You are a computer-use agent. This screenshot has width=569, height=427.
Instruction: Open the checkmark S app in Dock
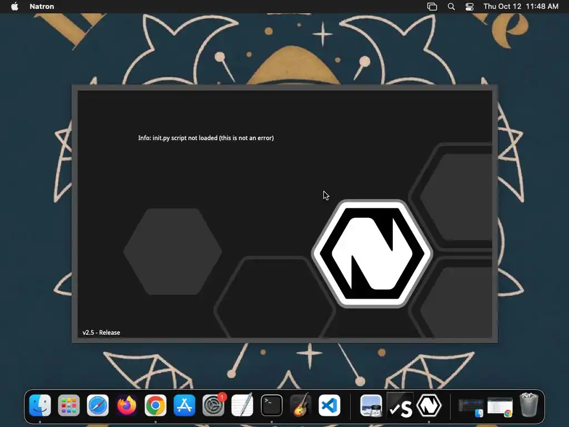click(400, 405)
